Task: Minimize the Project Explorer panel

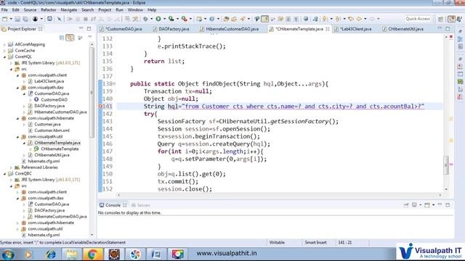Action: click(81, 29)
